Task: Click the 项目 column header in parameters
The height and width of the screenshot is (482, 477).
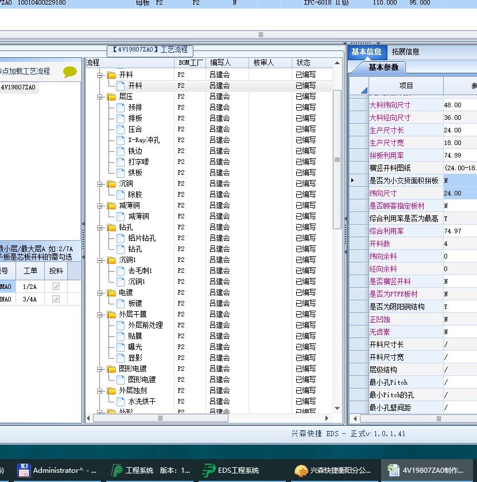Action: (406, 86)
